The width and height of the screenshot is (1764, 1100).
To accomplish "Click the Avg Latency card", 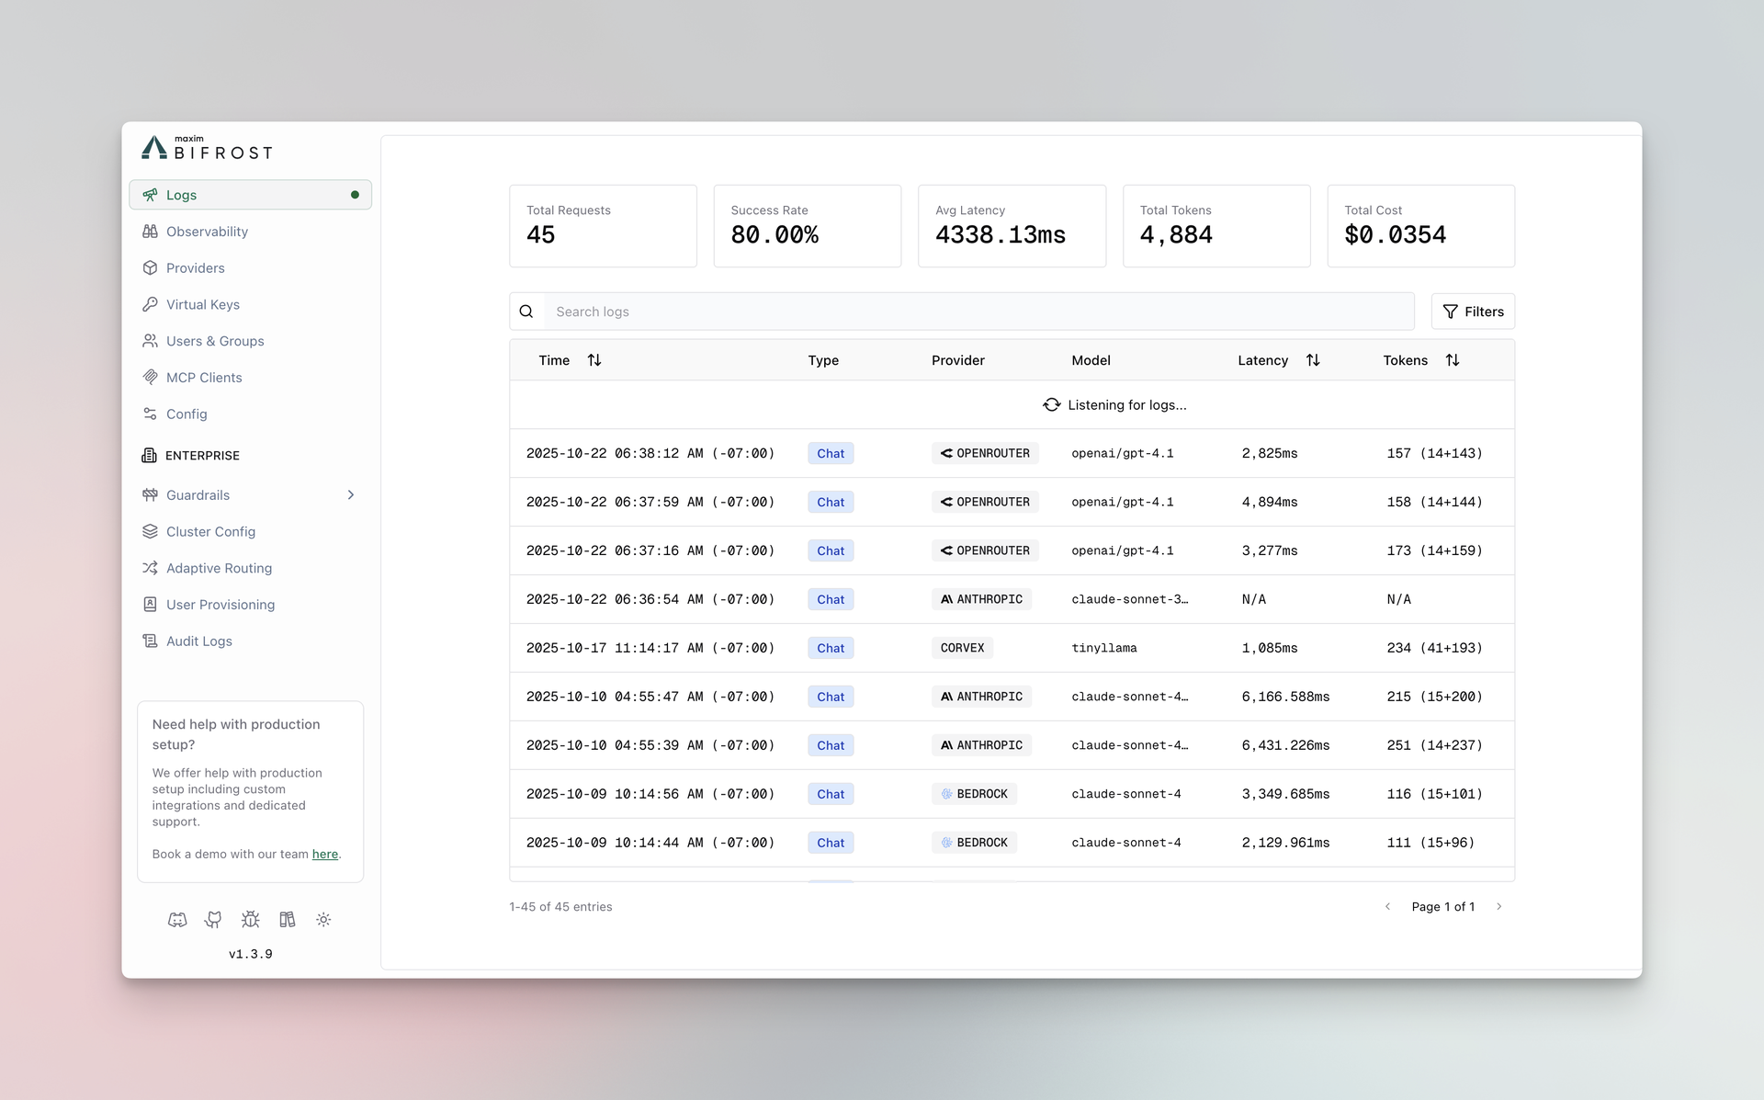I will coord(1012,226).
